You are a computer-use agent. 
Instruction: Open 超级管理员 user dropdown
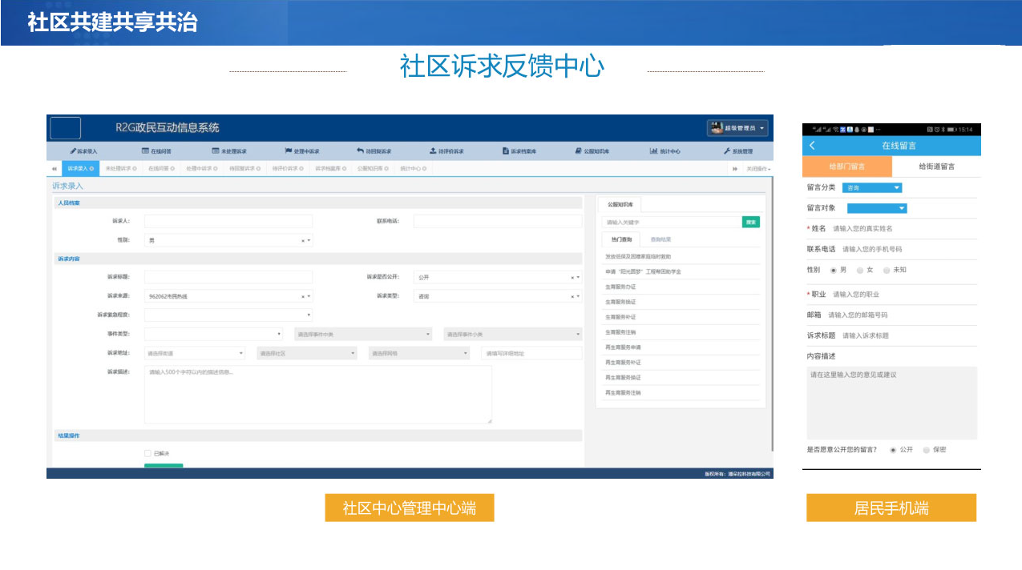(737, 128)
